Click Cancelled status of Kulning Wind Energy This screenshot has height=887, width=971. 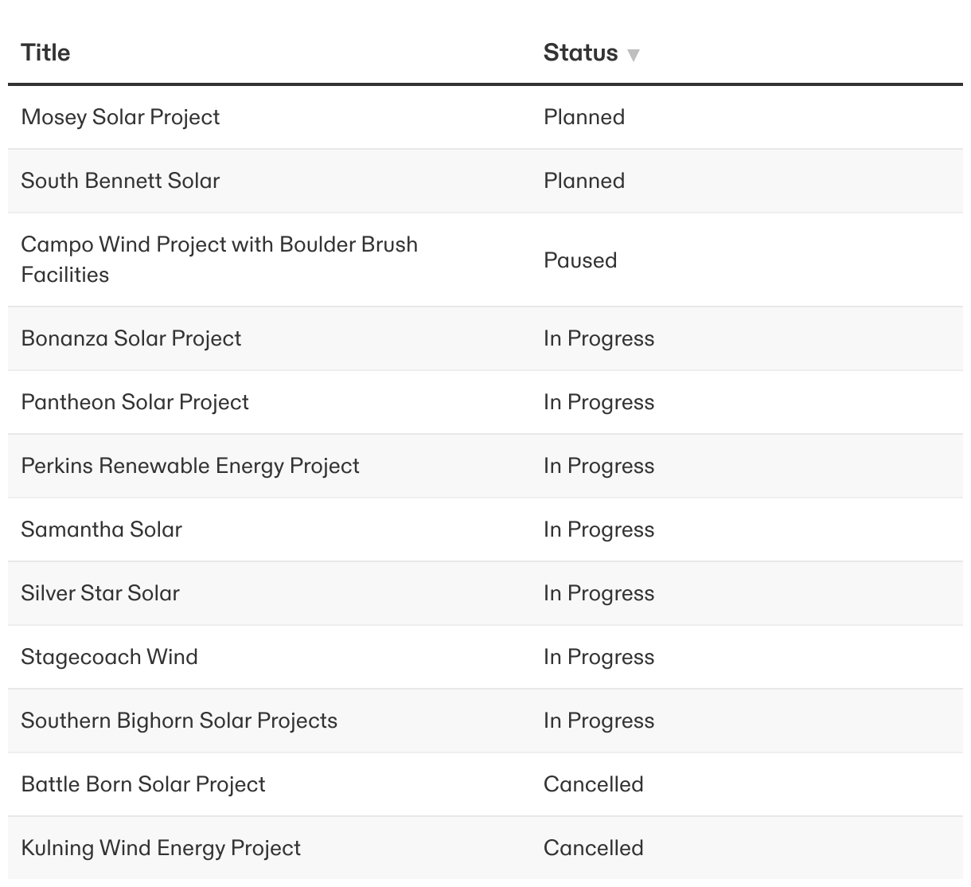[x=593, y=848]
